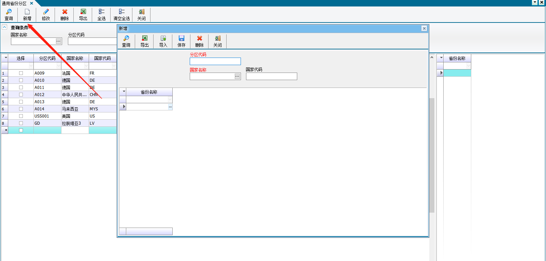Viewport: 546px width, 261px height.
Task: Tick the checkbox for row A012
Action: click(21, 94)
